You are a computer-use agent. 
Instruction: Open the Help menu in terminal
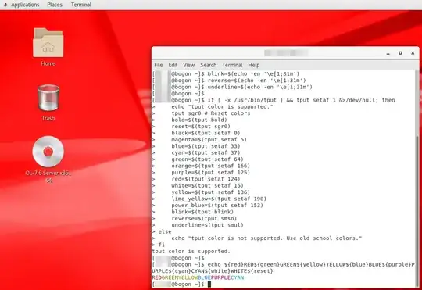(x=254, y=65)
